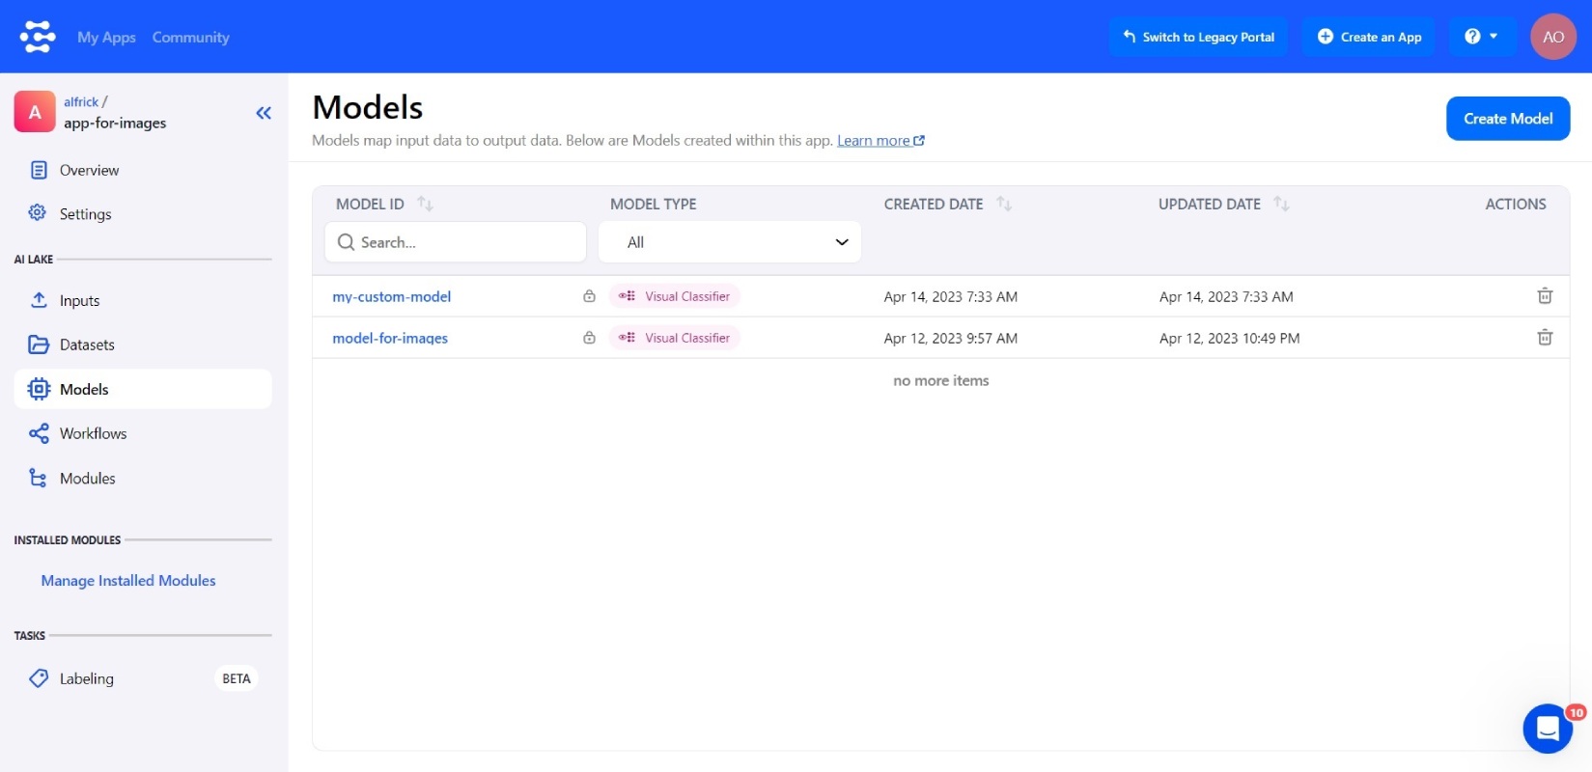Click Created date 'Apr 14, 2023 7:33 AM'
1592x772 pixels.
click(951, 296)
